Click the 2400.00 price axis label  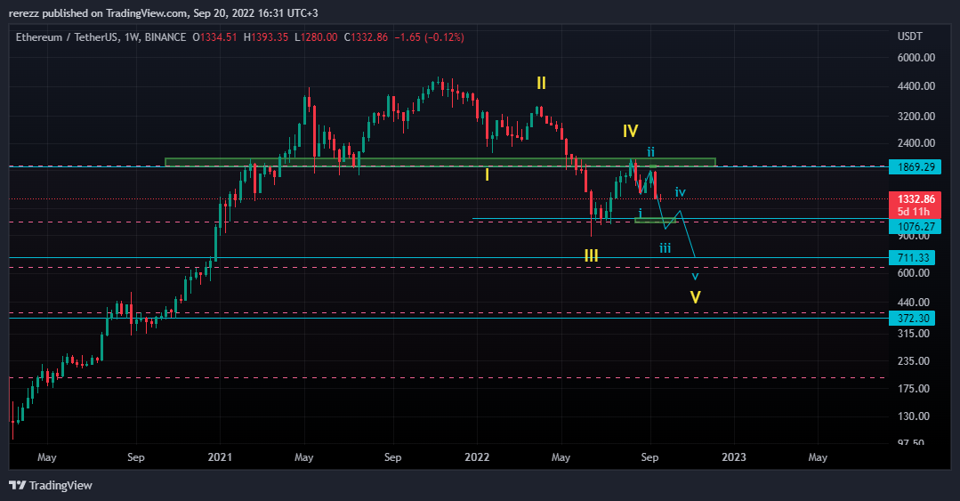pyautogui.click(x=916, y=143)
